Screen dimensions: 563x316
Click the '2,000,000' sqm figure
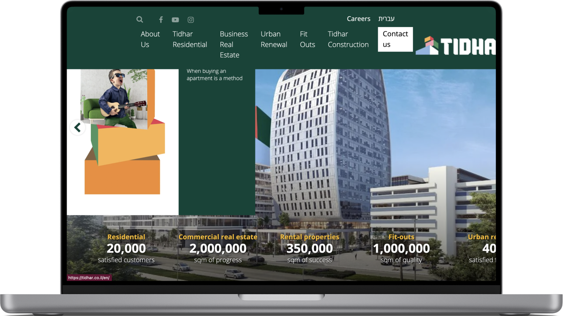coord(218,249)
